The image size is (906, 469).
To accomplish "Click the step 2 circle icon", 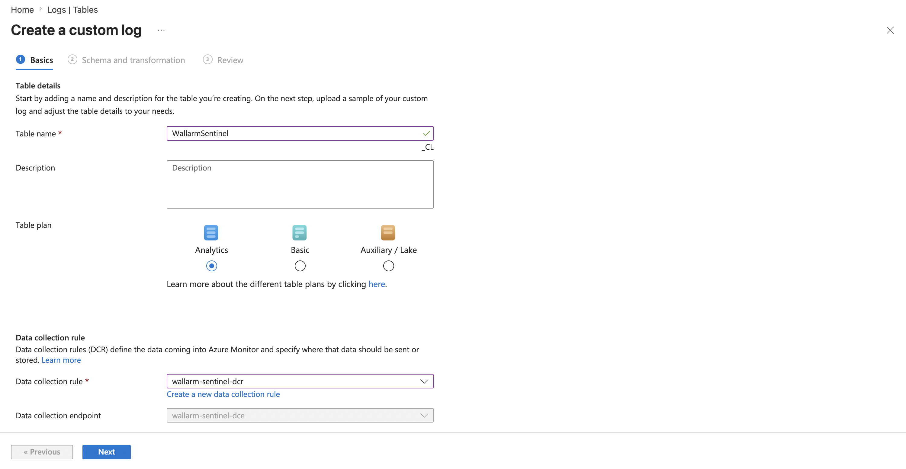I will [x=72, y=59].
